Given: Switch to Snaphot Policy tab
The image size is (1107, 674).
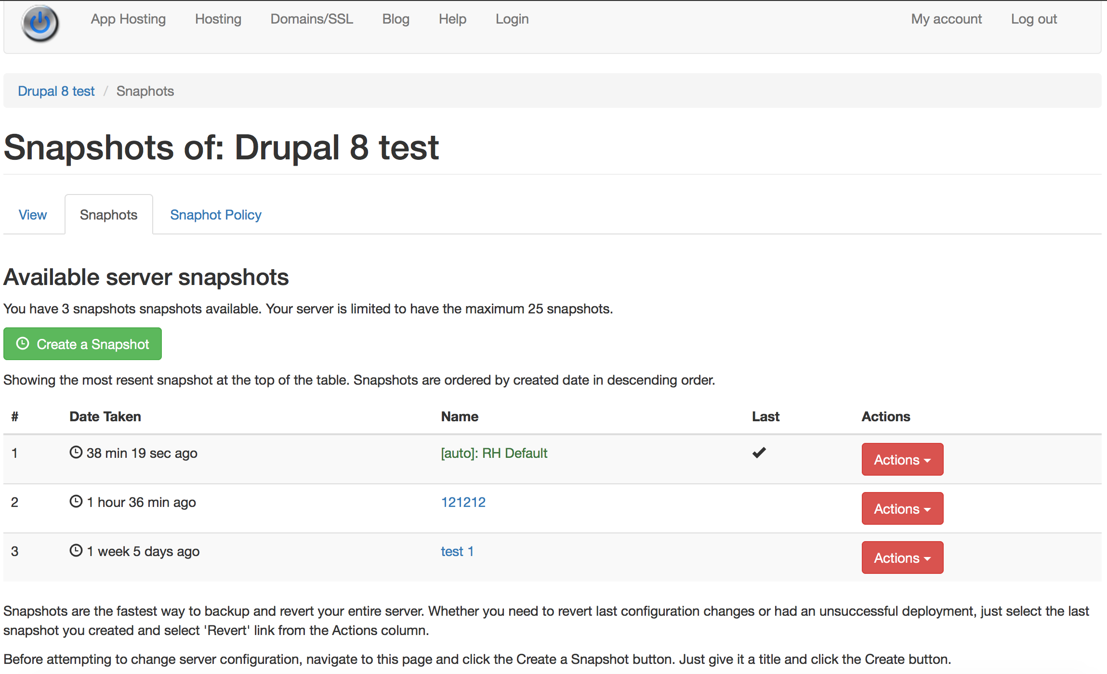Looking at the screenshot, I should [216, 215].
